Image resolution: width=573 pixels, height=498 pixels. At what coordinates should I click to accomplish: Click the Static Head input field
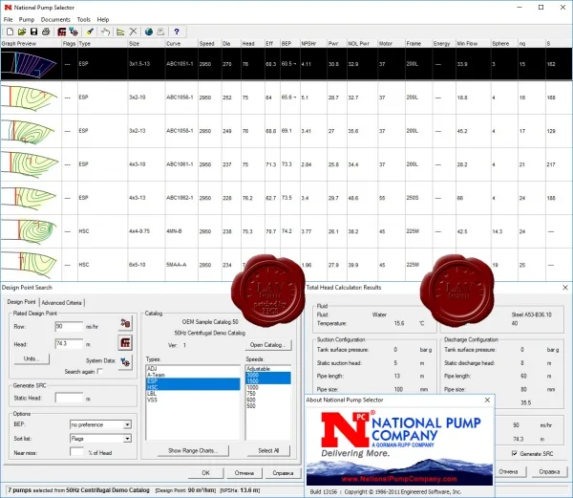pos(69,398)
